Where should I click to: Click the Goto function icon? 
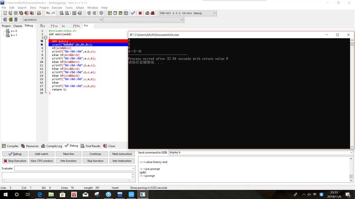point(74,13)
